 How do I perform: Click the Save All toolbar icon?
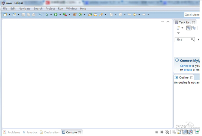click(x=29, y=15)
